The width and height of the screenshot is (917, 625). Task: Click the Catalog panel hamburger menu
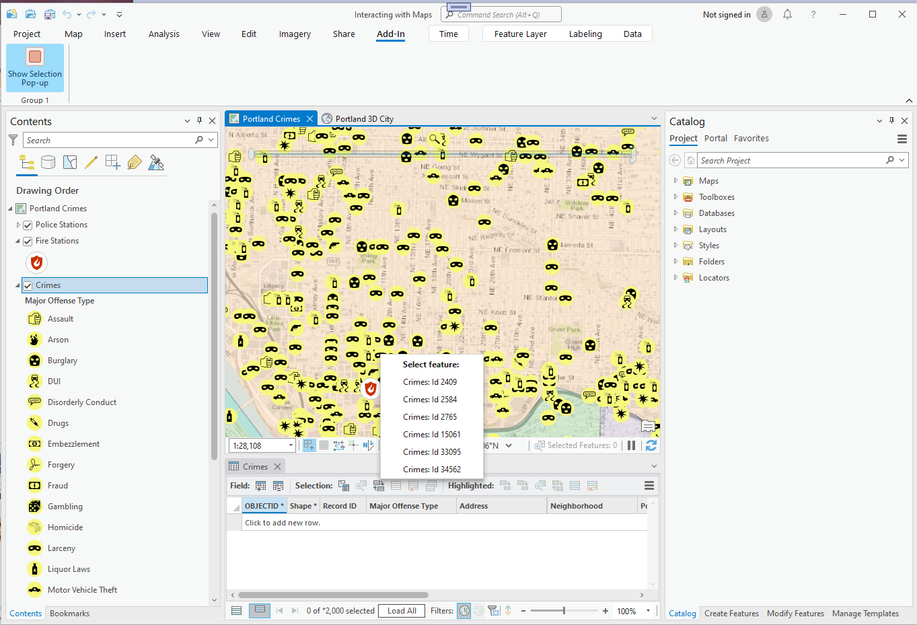902,139
